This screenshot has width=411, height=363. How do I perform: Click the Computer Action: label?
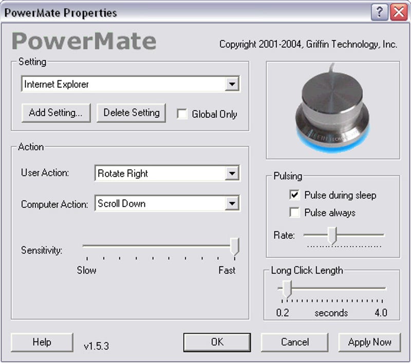[54, 204]
